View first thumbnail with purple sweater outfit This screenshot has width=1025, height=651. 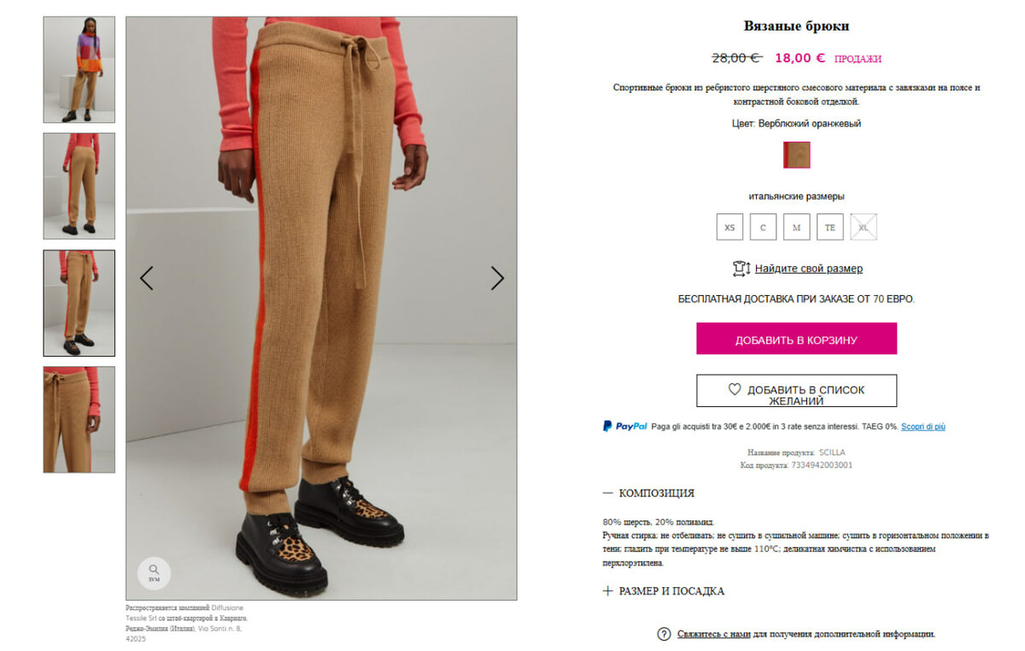click(79, 70)
